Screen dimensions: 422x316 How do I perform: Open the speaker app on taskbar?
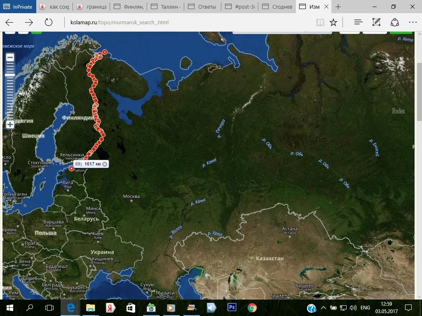pyautogui.click(x=211, y=308)
